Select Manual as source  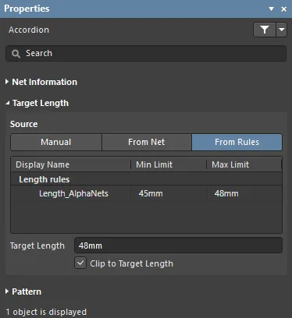click(56, 142)
